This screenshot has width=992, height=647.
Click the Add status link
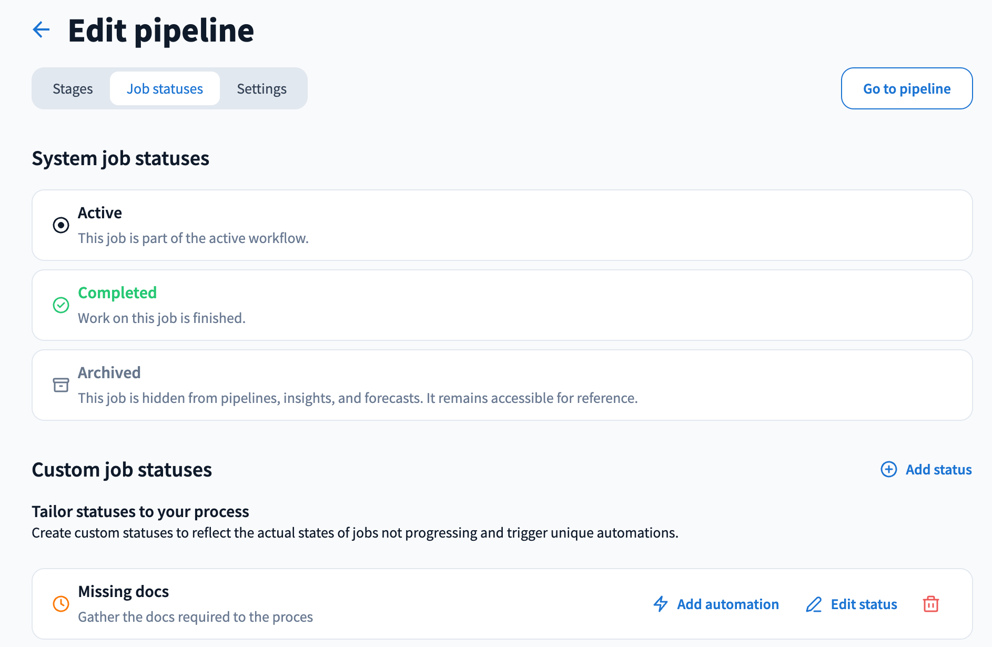(938, 469)
